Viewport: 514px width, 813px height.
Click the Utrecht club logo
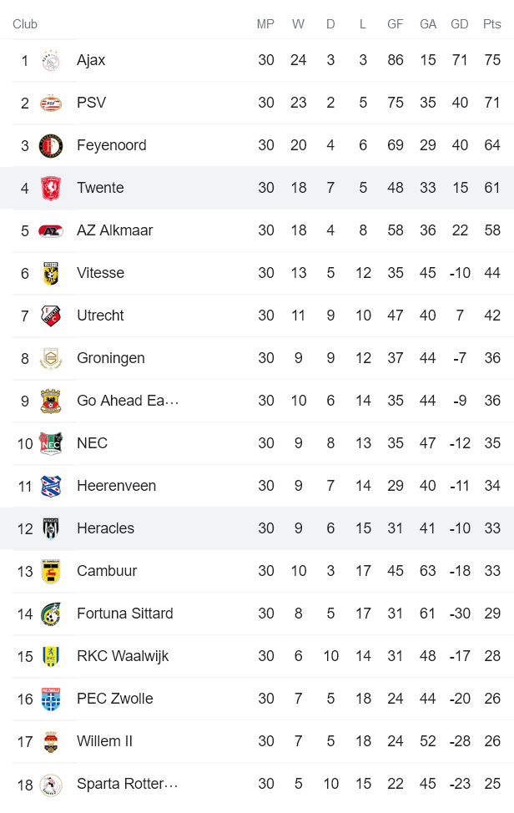coord(51,316)
